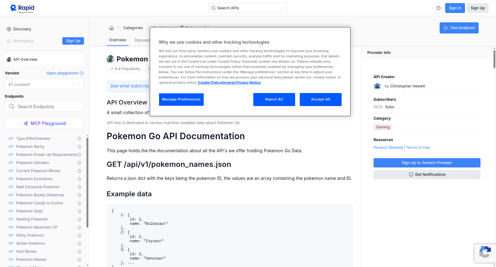Show info for Nesting Pokemon endpoint
Viewport: 496px width, 267px height.
click(79, 219)
